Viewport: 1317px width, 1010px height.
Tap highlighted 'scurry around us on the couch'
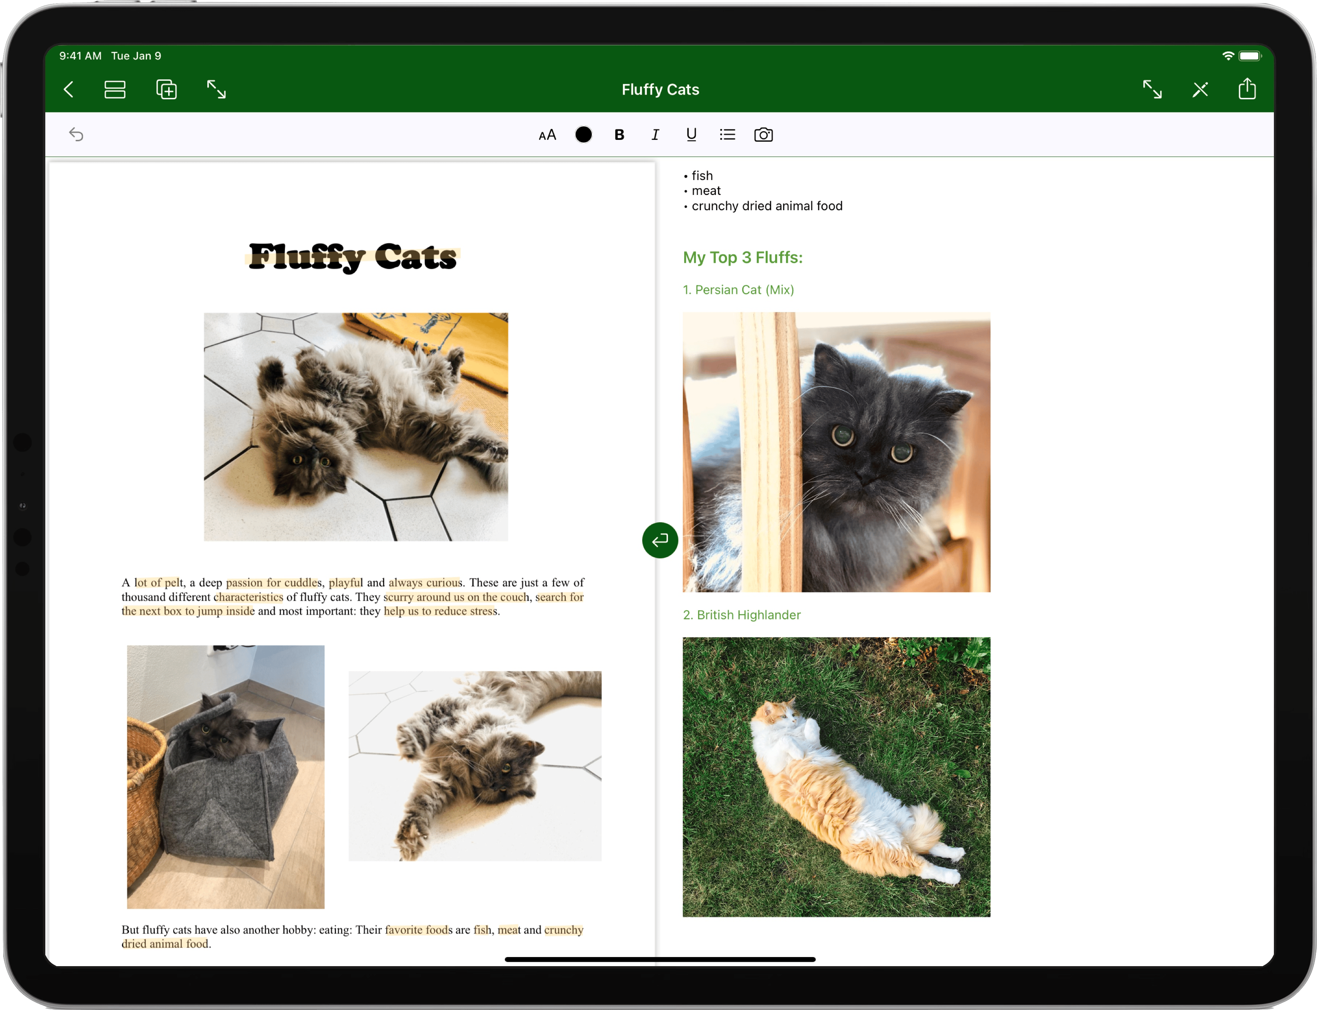coord(457,597)
